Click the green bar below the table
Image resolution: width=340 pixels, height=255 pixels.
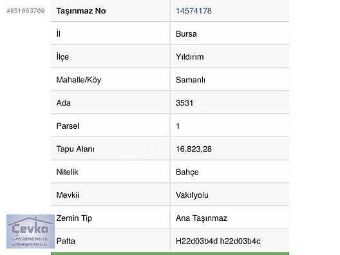(x=170, y=254)
